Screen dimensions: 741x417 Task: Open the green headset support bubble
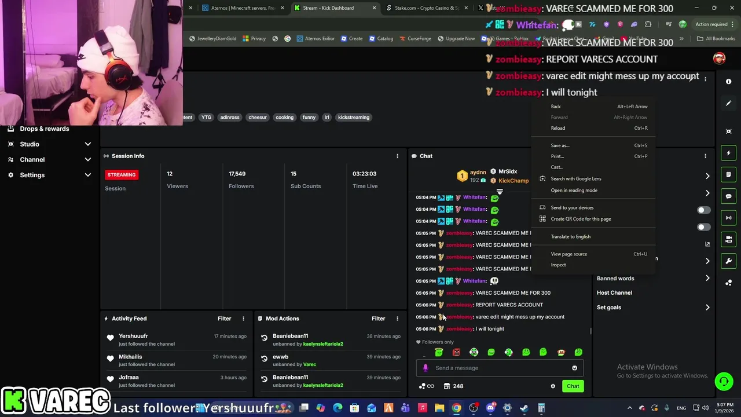pyautogui.click(x=724, y=381)
